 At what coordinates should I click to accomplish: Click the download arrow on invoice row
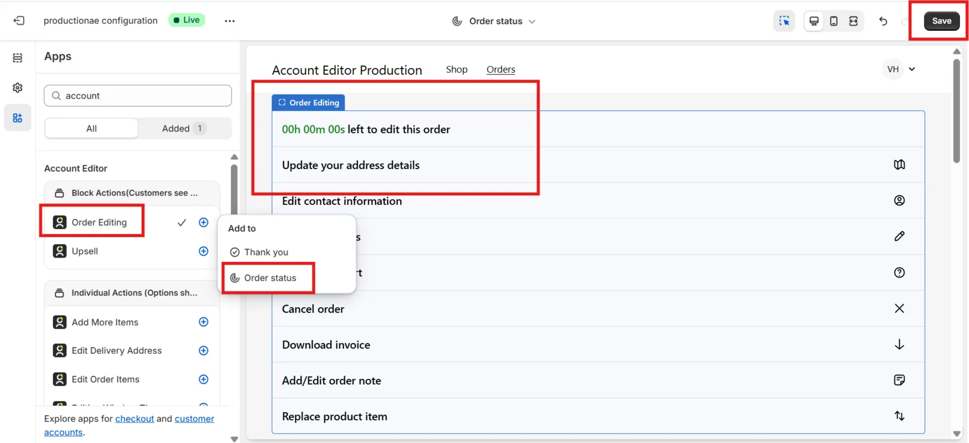pyautogui.click(x=899, y=344)
